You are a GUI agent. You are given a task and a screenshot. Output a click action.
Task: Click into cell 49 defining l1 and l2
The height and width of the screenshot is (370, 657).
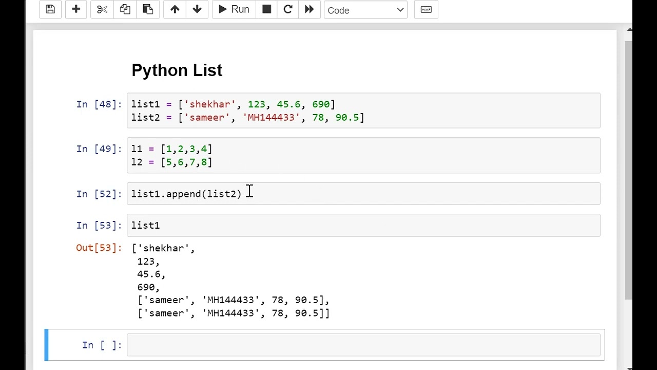[363, 155]
